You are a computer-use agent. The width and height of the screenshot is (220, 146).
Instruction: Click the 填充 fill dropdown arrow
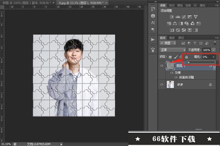(213, 57)
